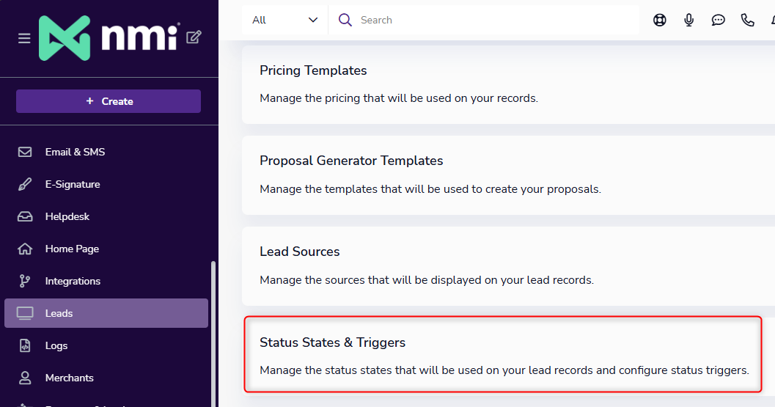
Task: Activate the microphone icon
Action: point(689,21)
